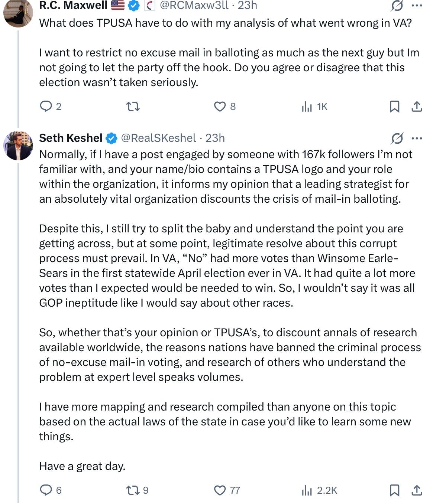This screenshot has width=433, height=503.
Task: Open more options for Seth Keshel's tweet
Action: point(417,138)
